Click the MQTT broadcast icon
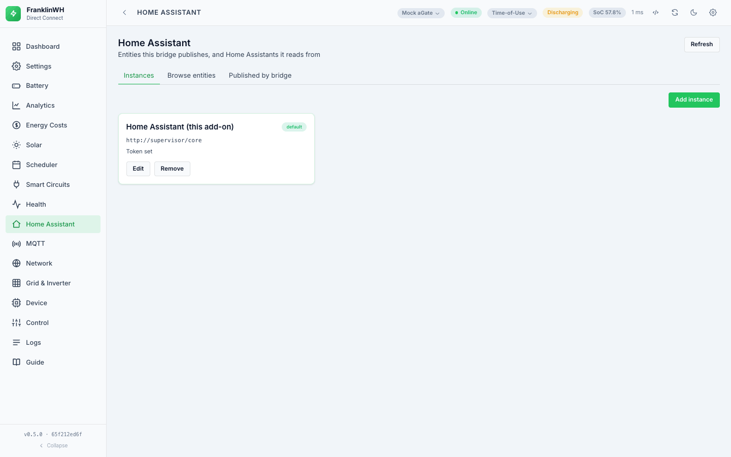Image resolution: width=731 pixels, height=457 pixels. tap(16, 244)
